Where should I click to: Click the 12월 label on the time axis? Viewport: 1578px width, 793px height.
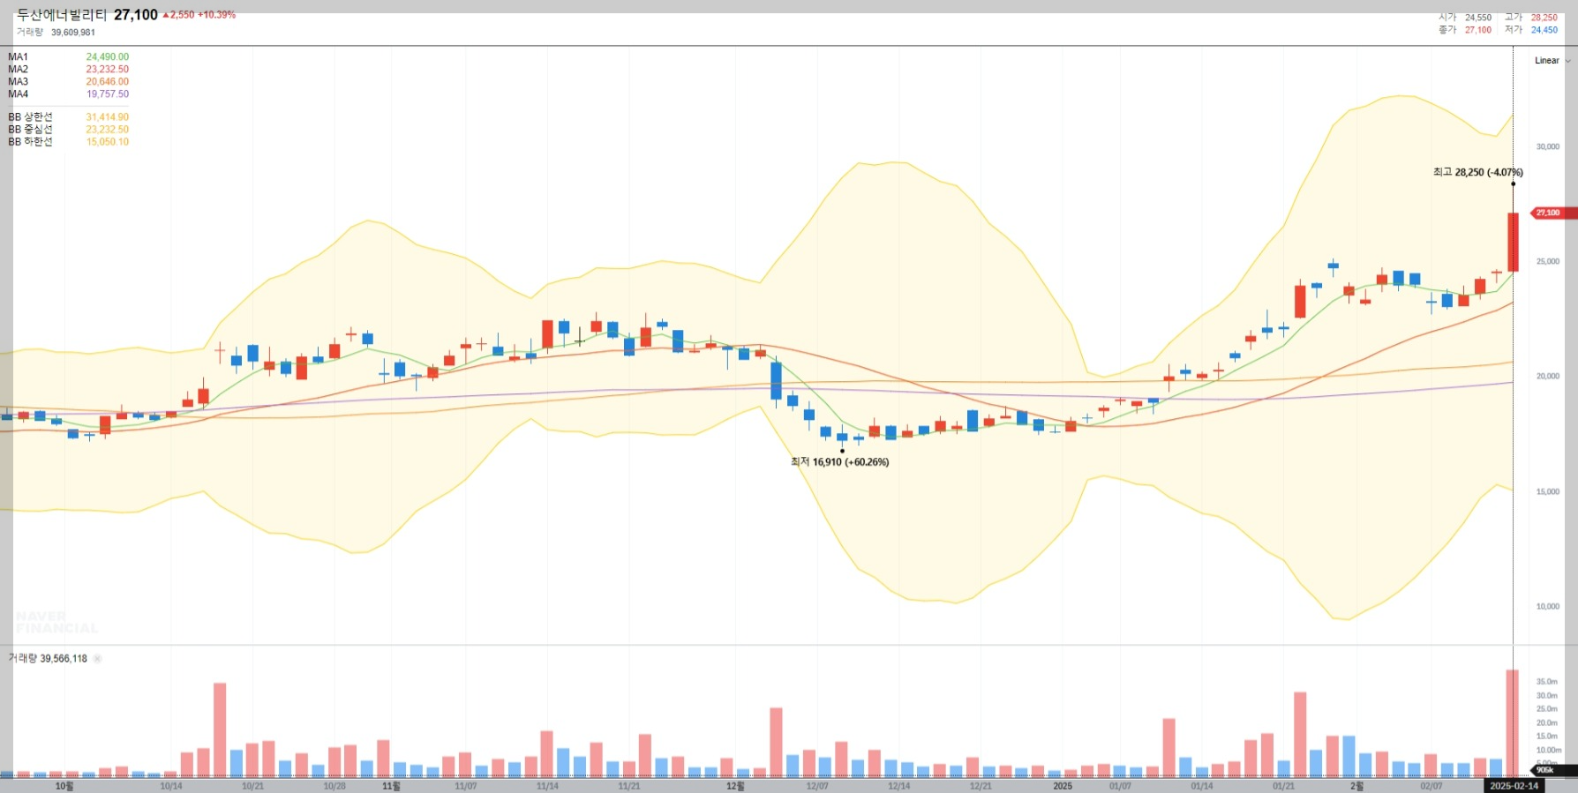(735, 786)
